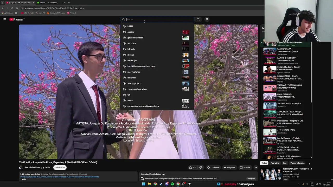This screenshot has width=333, height=187.
Task: Open the Windows Start button
Action: (144, 184)
